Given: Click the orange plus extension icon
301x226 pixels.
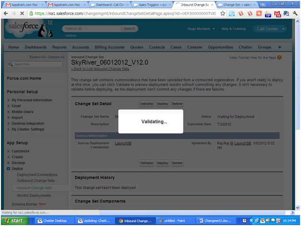Looking at the screenshot, I should pos(259,13).
